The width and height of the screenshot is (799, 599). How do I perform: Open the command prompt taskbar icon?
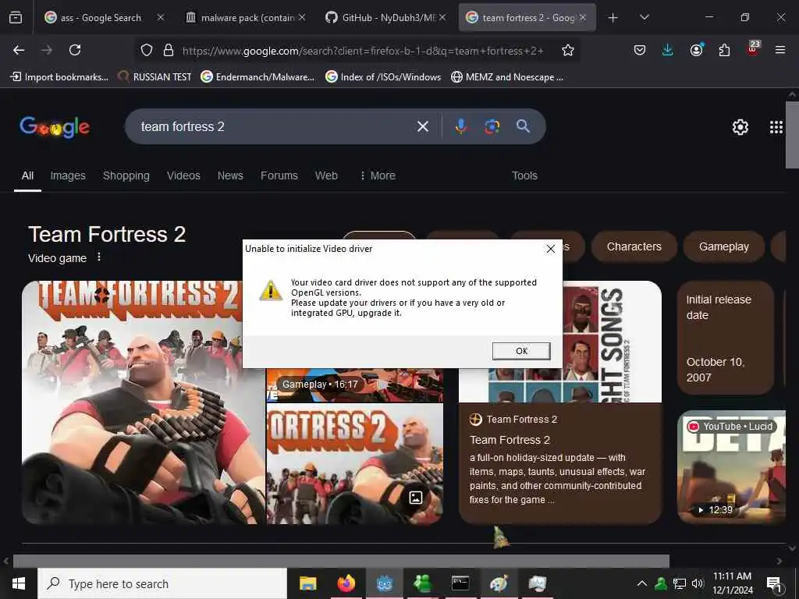tap(460, 583)
